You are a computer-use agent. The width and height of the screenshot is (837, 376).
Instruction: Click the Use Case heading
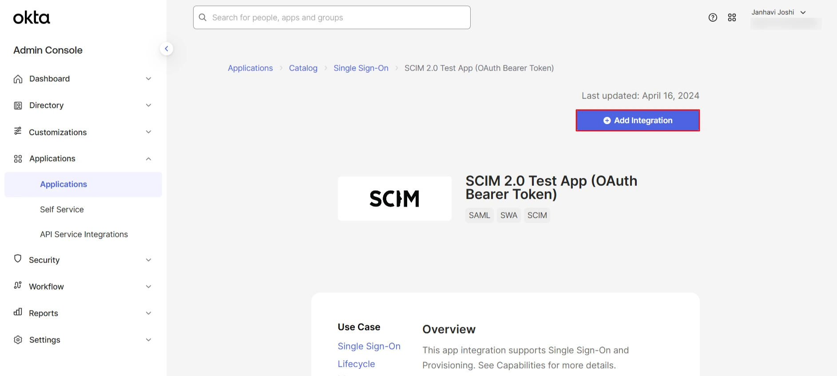point(359,327)
